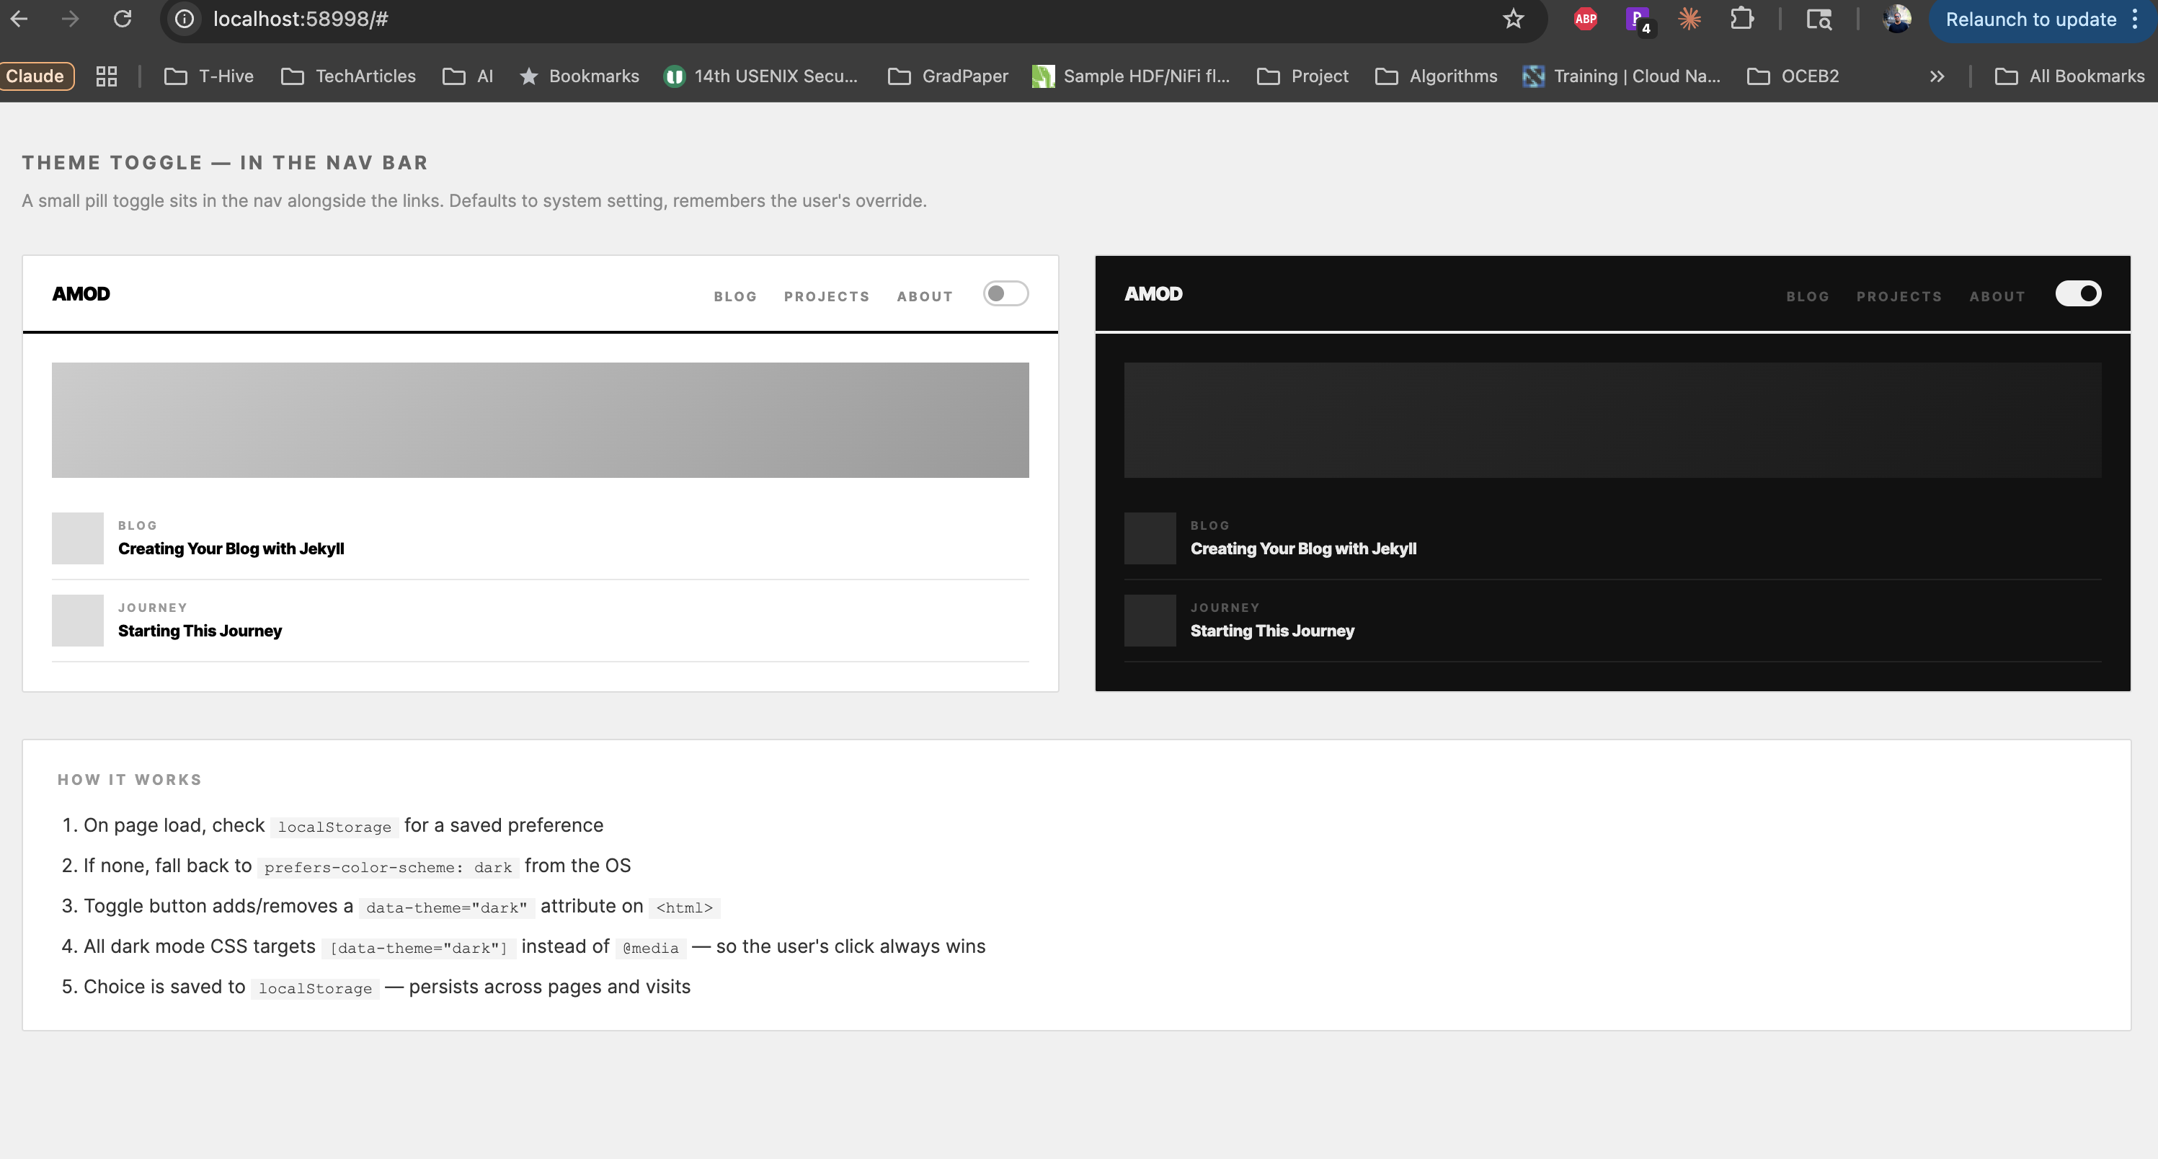Open Sample HDF/NiFi fl... bookmark
Image resolution: width=2158 pixels, height=1159 pixels.
coord(1131,76)
